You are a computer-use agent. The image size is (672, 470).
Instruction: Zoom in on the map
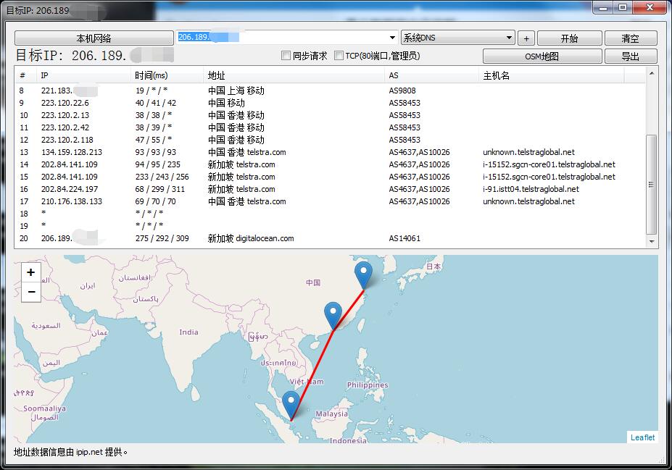(x=31, y=272)
